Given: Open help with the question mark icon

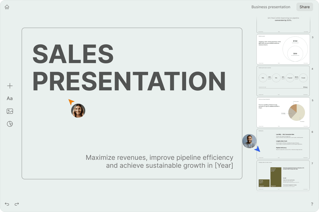Looking at the screenshot, I should pyautogui.click(x=312, y=204).
